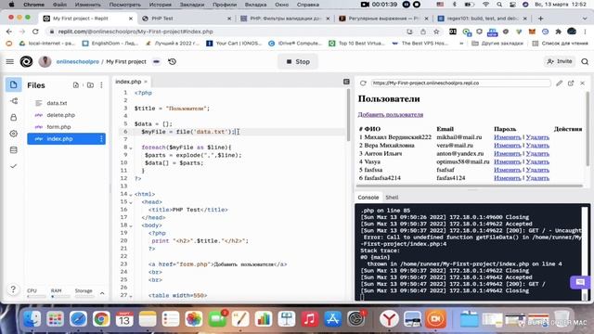Refresh the webview preview
Viewport: 594px width, 334px height.
(x=363, y=83)
